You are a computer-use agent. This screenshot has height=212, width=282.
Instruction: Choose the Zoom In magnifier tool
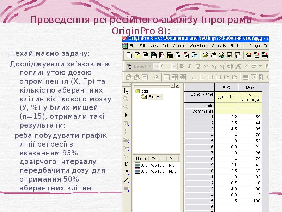[x=125, y=98]
